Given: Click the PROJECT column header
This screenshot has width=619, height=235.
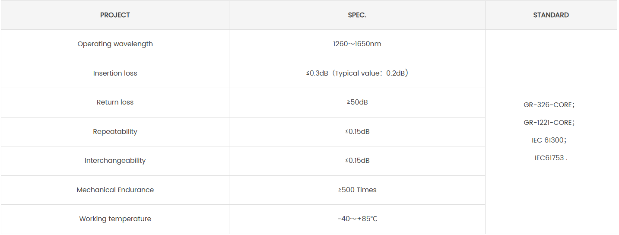Looking at the screenshot, I should (x=115, y=15).
